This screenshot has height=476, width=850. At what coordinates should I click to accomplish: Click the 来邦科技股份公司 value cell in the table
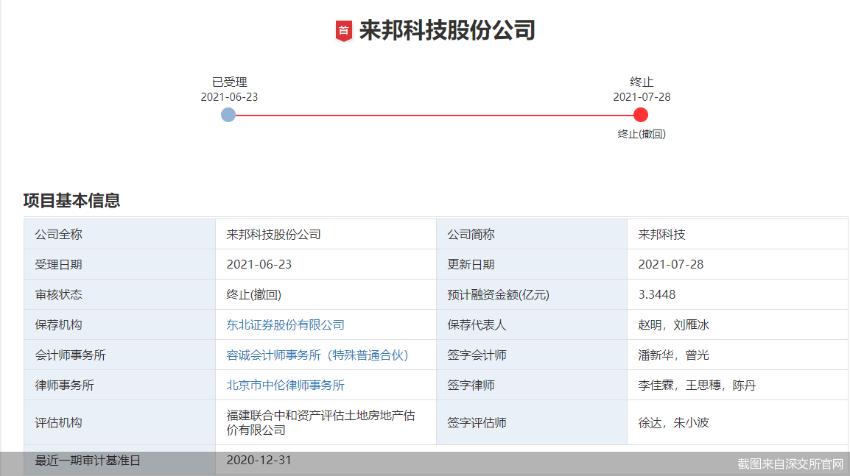tap(326, 235)
